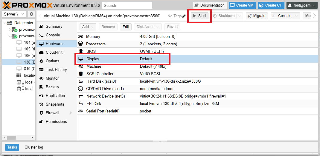This screenshot has width=320, height=156.
Task: Click the Create CT button
Action: tap(271, 5)
